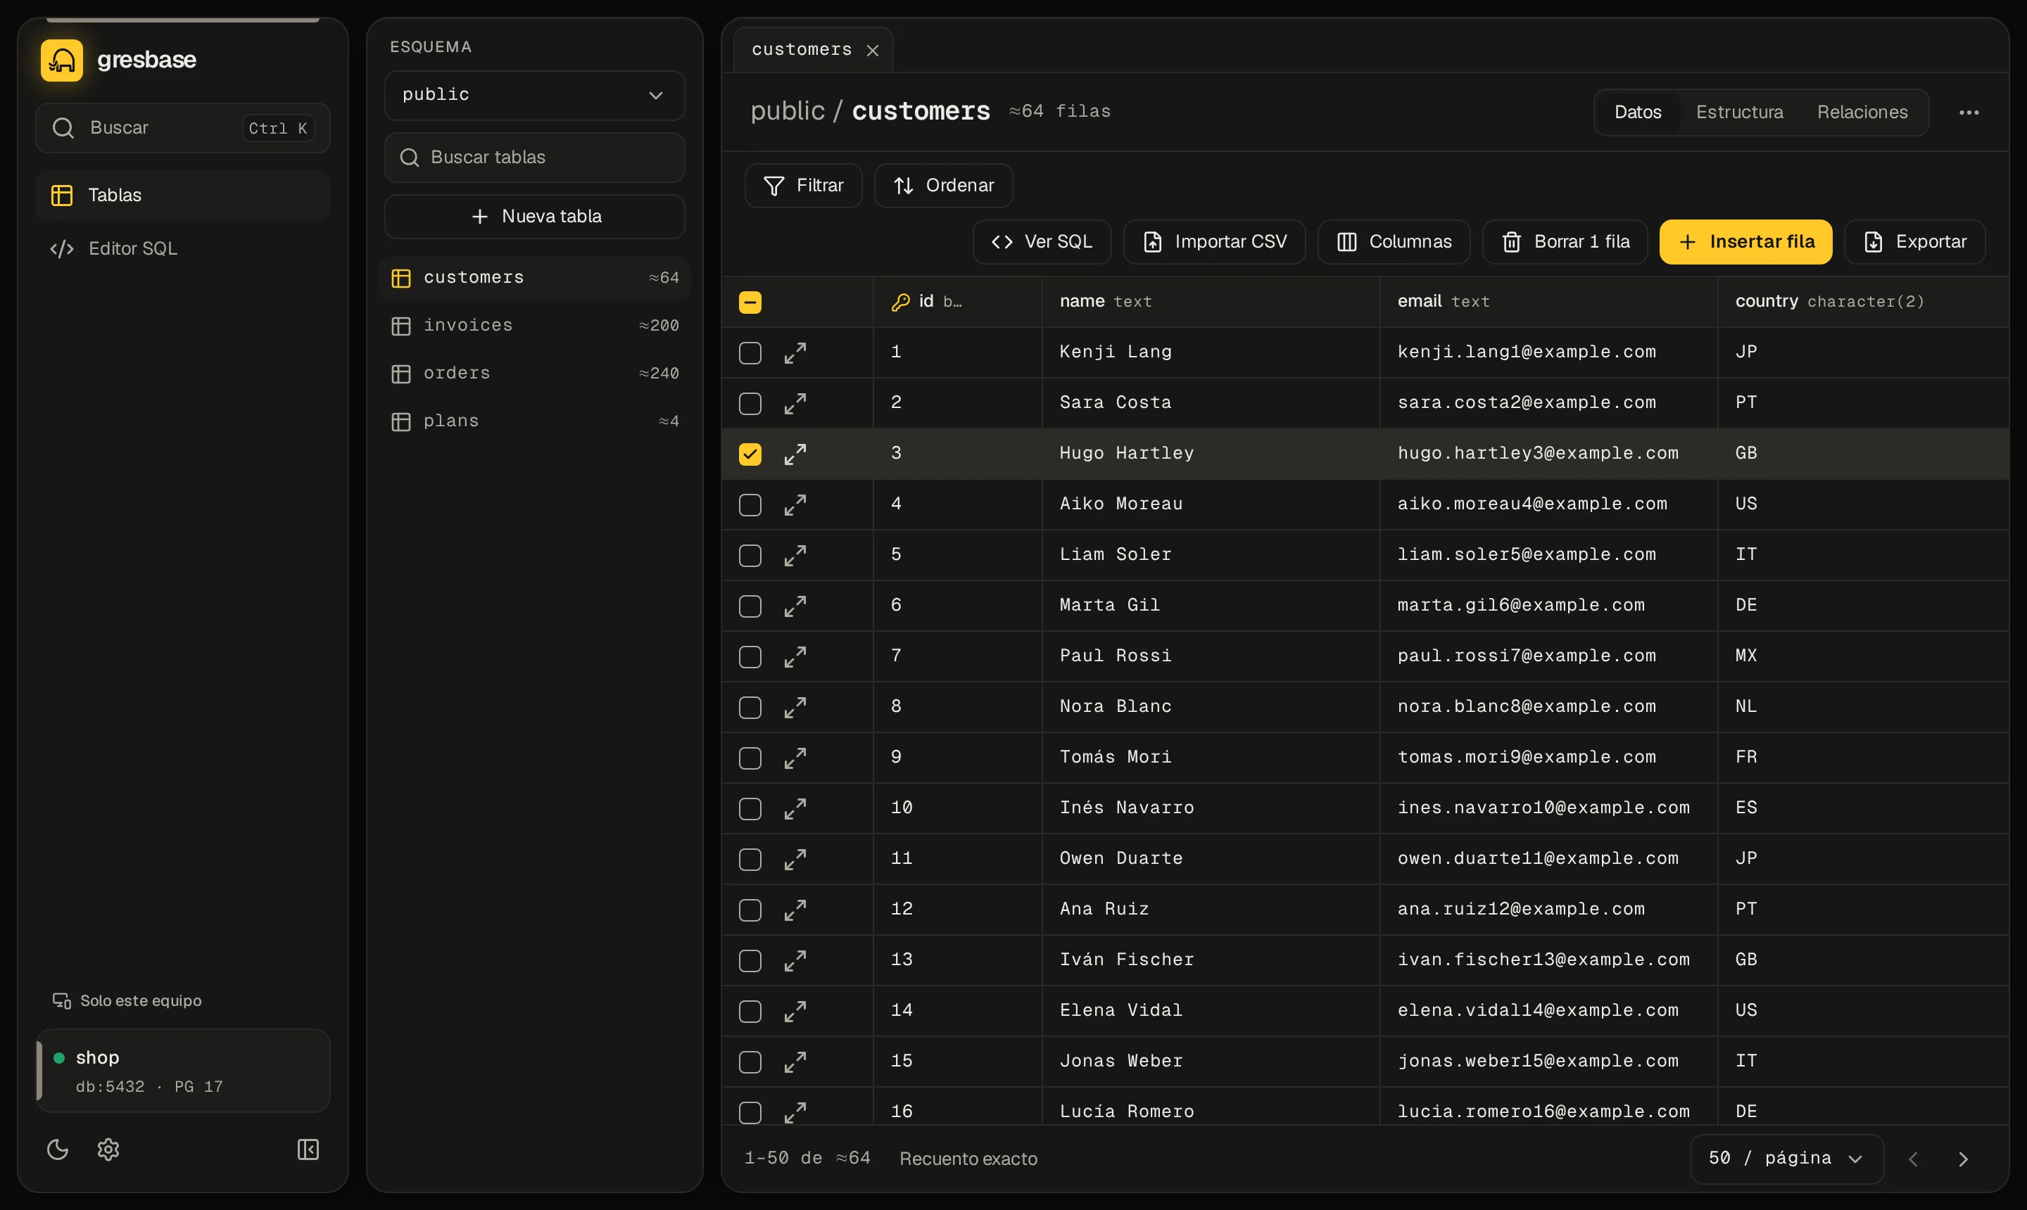2027x1210 pixels.
Task: Select the shop database connection
Action: point(183,1071)
